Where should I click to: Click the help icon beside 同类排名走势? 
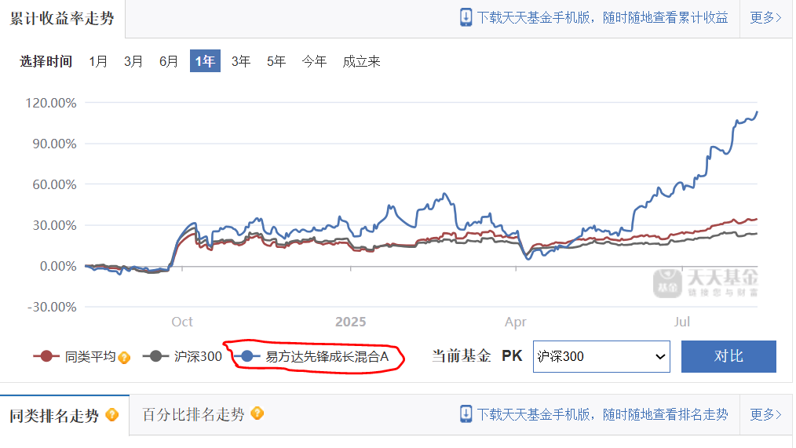pos(111,415)
